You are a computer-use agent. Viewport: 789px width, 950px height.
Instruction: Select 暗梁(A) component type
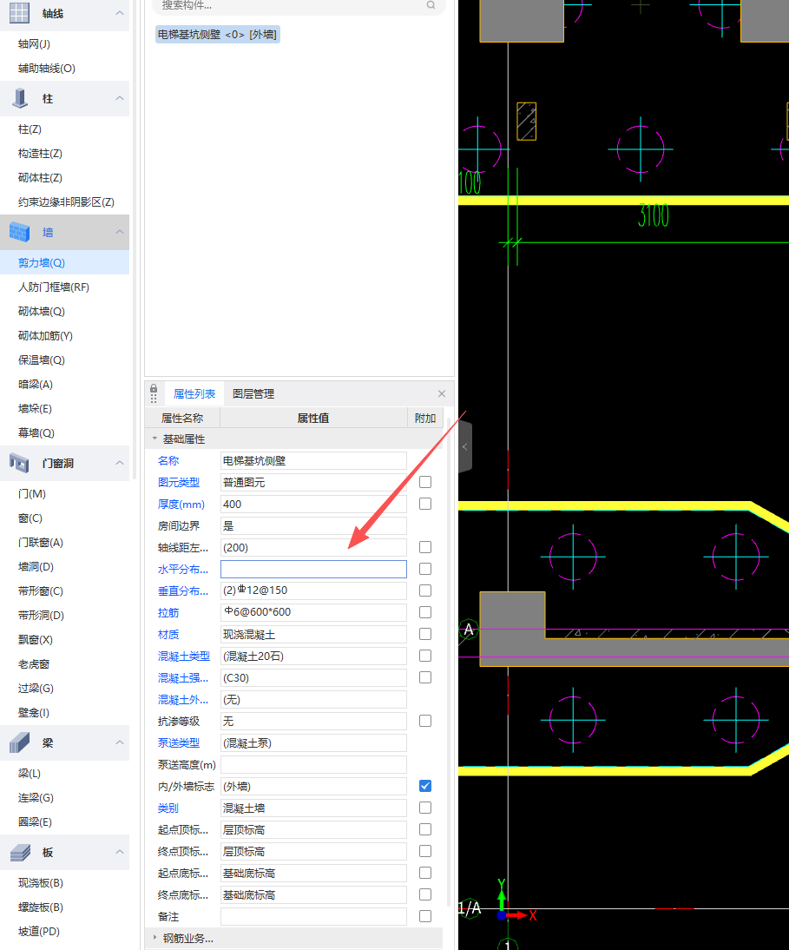point(35,384)
